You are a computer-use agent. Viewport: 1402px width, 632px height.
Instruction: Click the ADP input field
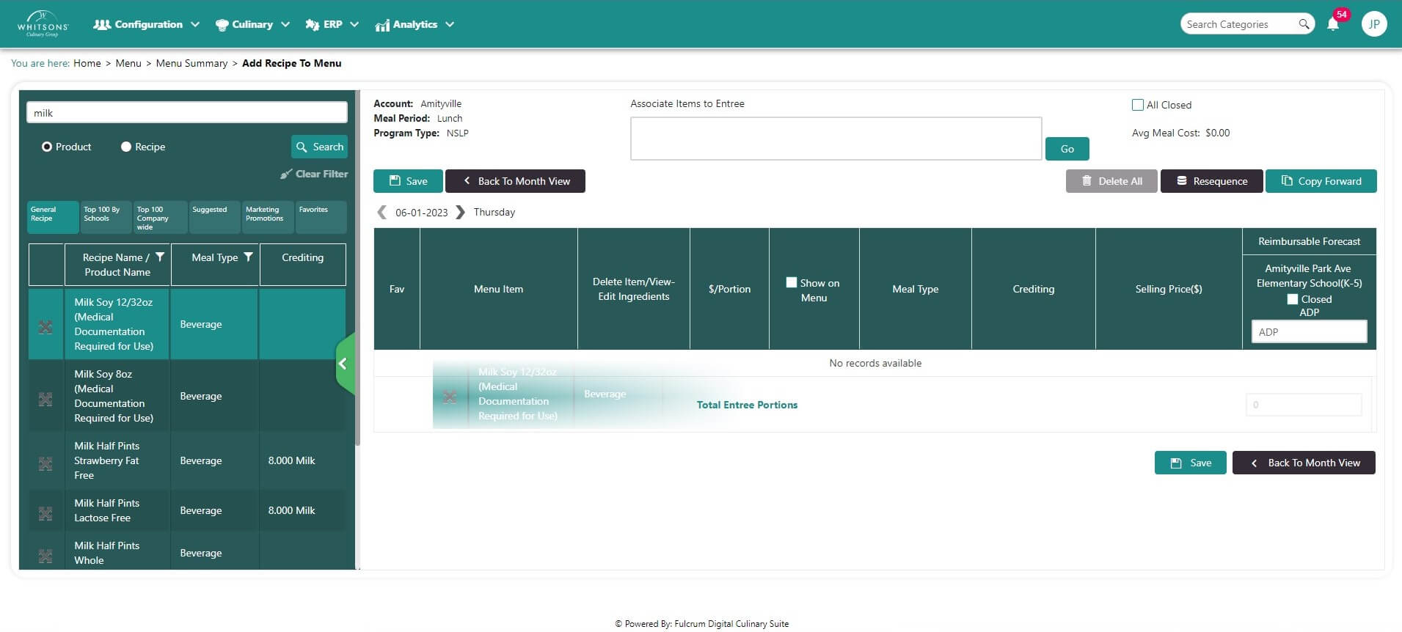(1309, 332)
